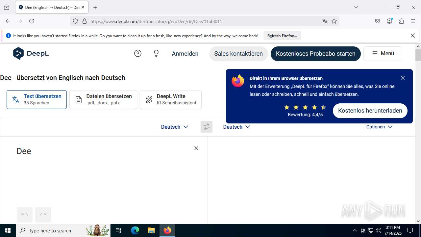The image size is (421, 237).
Task: Reload the current page
Action: [x=32, y=21]
